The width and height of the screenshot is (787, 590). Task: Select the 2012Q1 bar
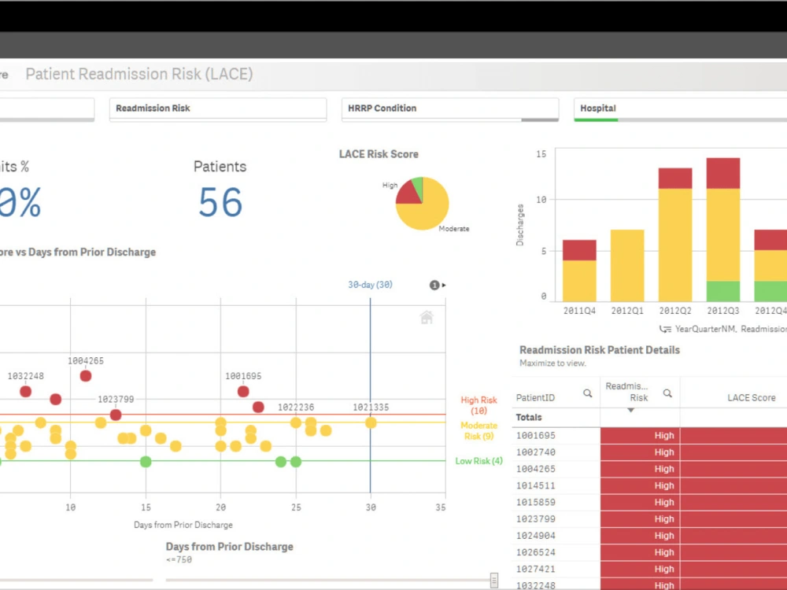coord(627,265)
